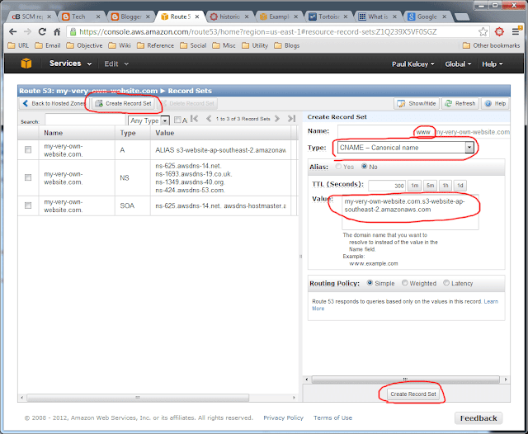Expand the Edit menu
528x434 pixels.
point(116,64)
